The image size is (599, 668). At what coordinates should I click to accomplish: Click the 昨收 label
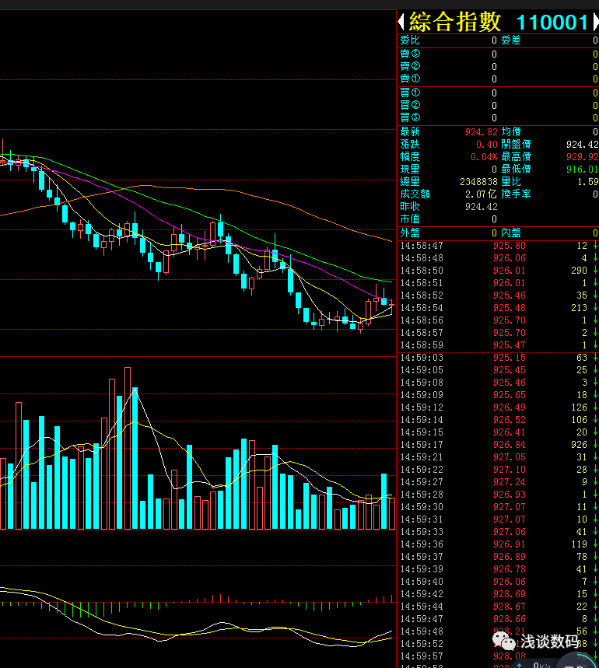click(x=410, y=207)
